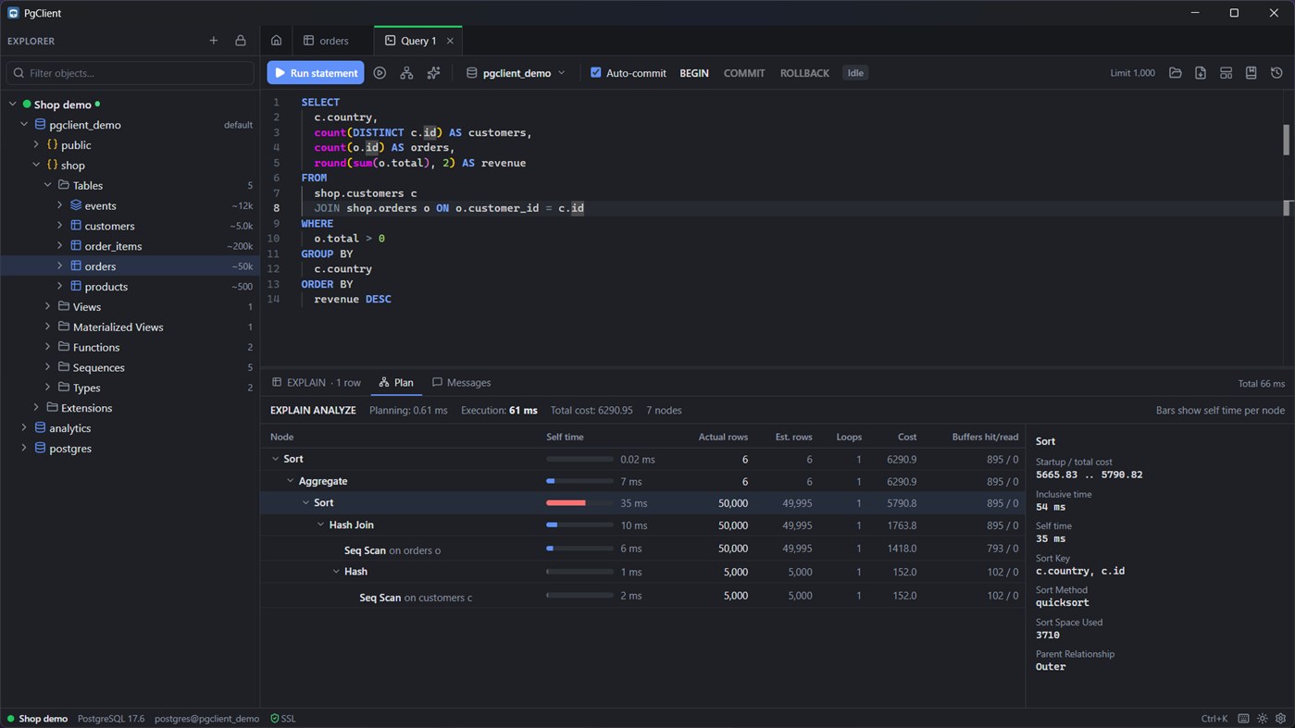Collapse the Shop demo connection

(x=13, y=105)
